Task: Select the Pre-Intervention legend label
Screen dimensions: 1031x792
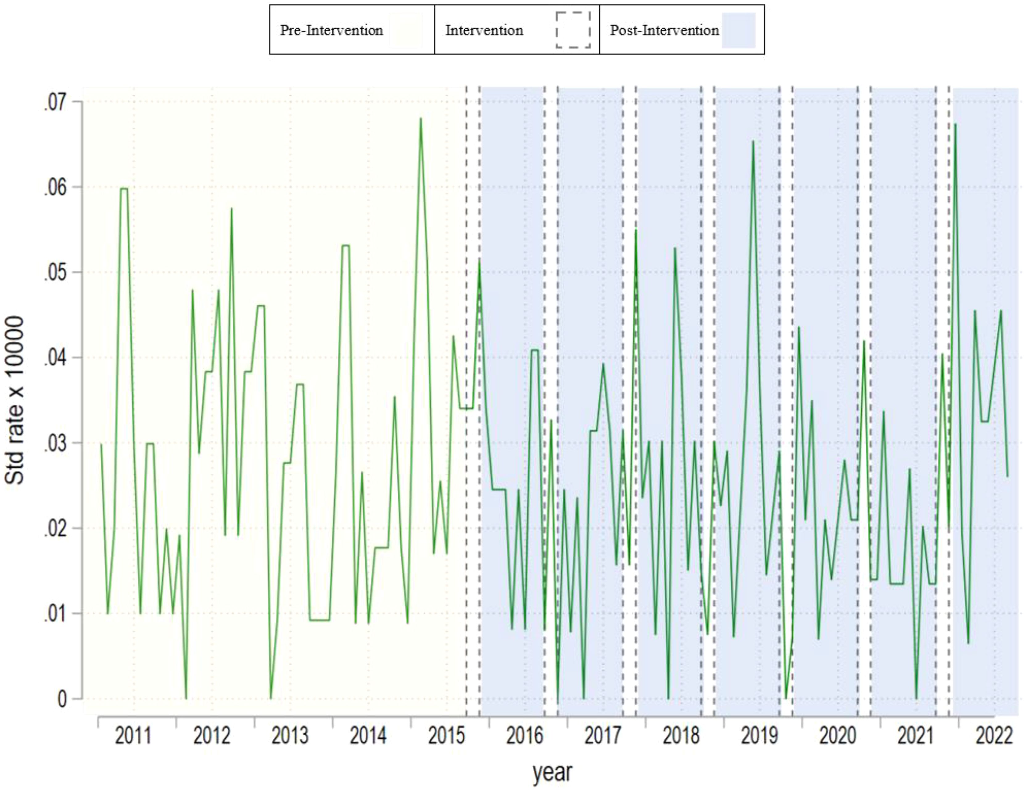Action: pos(331,31)
